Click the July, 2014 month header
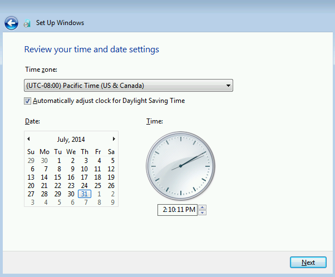The image size is (335, 277). (x=71, y=140)
